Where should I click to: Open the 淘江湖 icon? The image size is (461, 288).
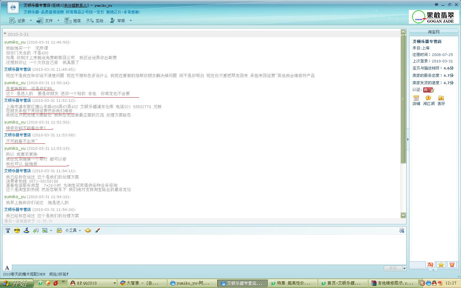(x=429, y=100)
